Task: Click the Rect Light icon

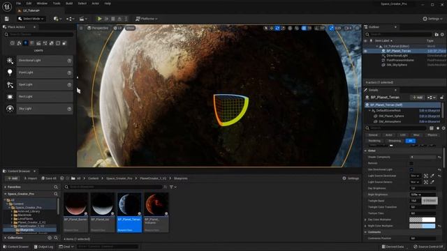Action: 10,97
